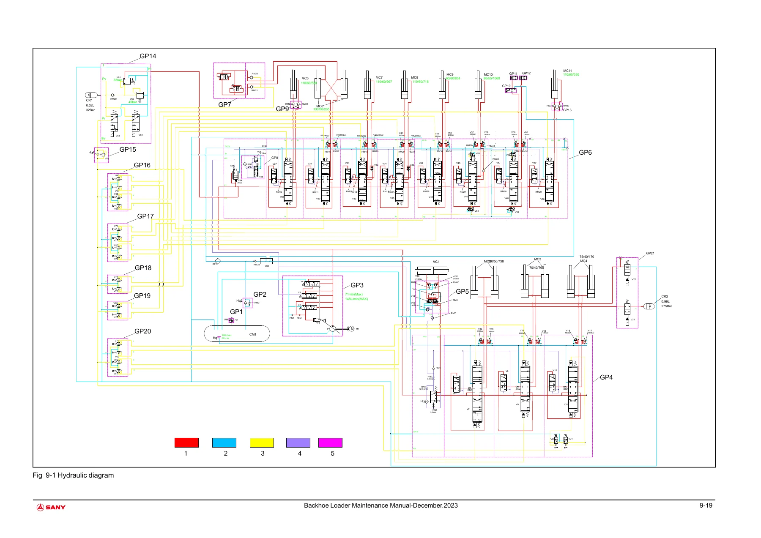Click the V4 valve symbol in GP3

click(x=312, y=284)
